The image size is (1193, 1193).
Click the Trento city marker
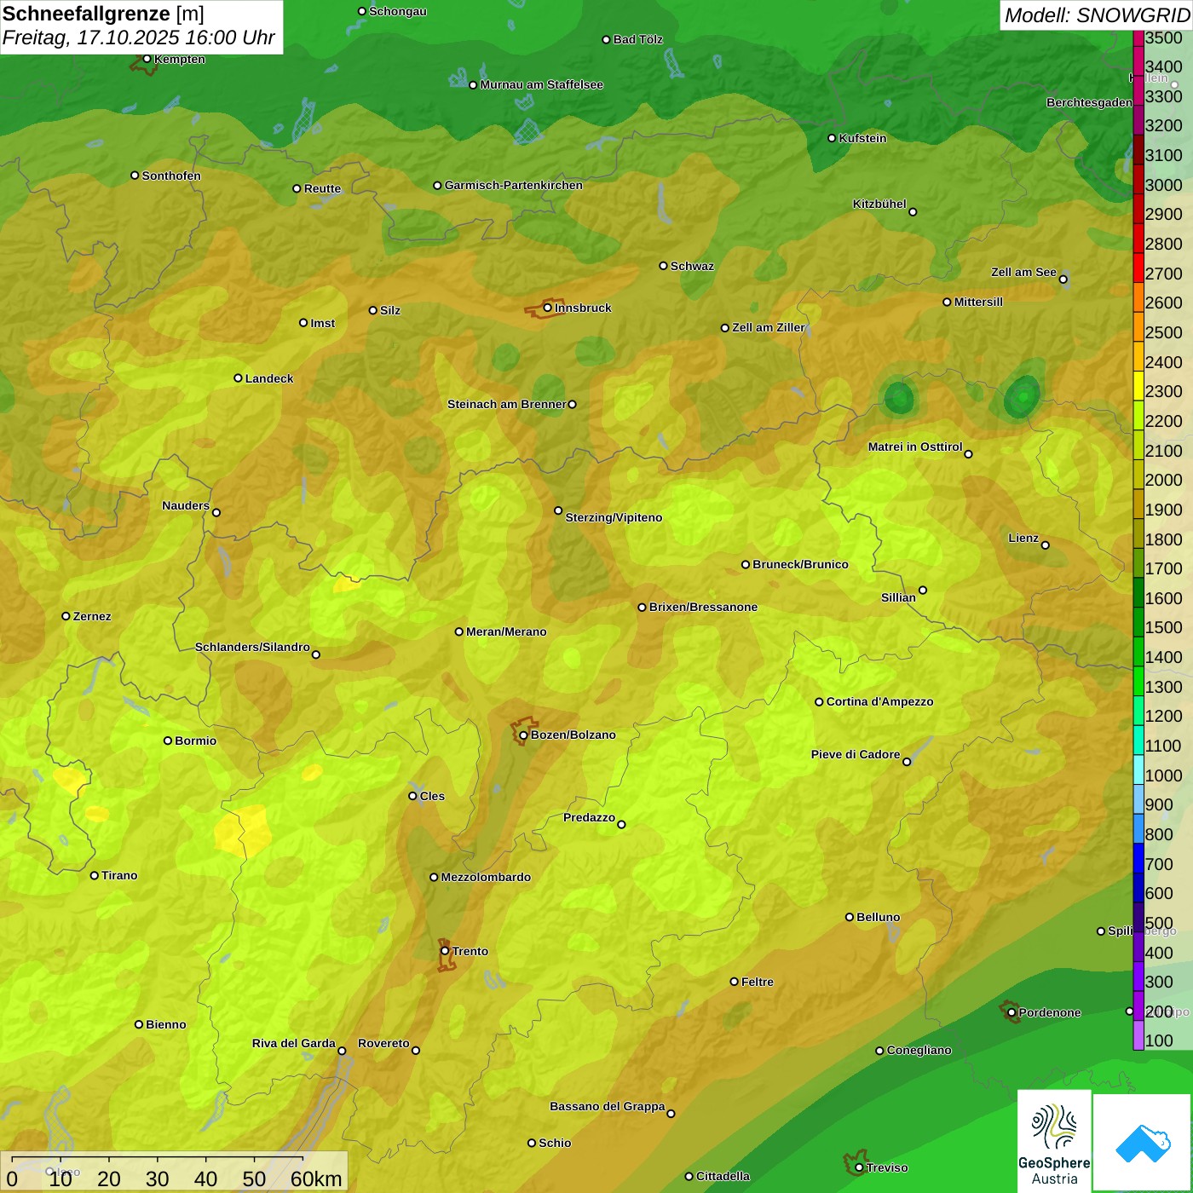(x=445, y=951)
